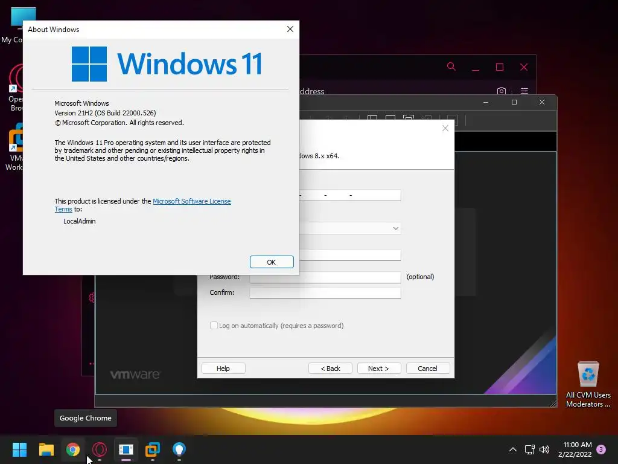Open network status tray icon
The width and height of the screenshot is (618, 464).
(x=529, y=449)
